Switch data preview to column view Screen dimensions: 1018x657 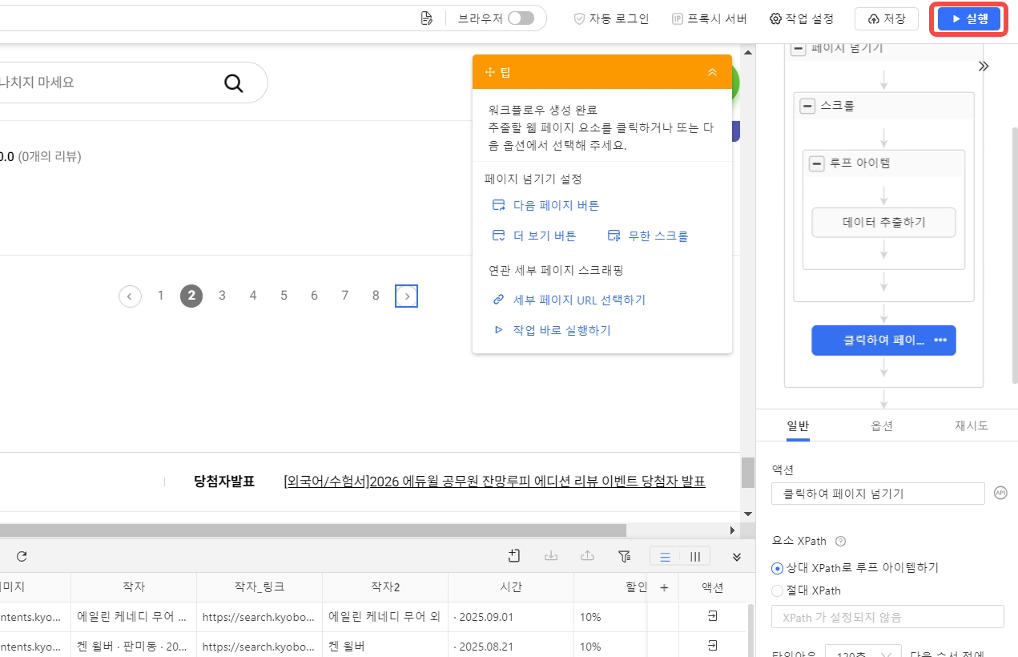click(x=695, y=557)
